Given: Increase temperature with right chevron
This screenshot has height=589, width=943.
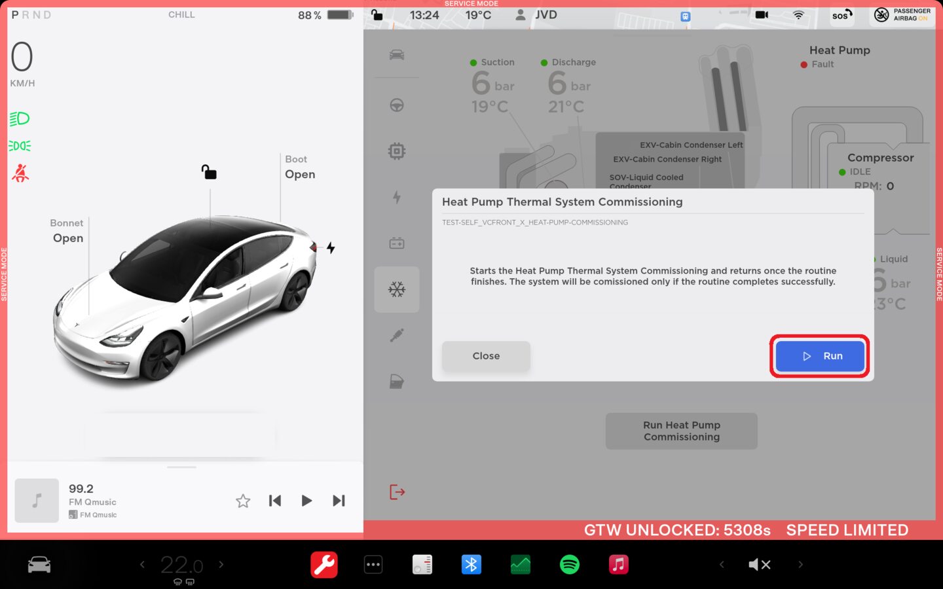Looking at the screenshot, I should 221,564.
